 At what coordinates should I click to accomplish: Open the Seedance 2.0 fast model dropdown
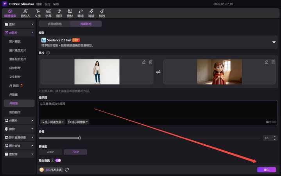[x=158, y=42]
